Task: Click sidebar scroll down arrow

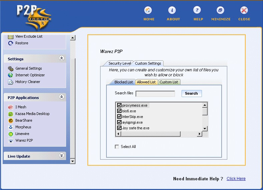Action: click(72, 161)
